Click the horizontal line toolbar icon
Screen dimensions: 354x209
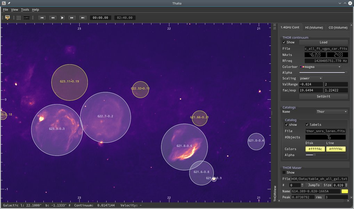click(26, 18)
